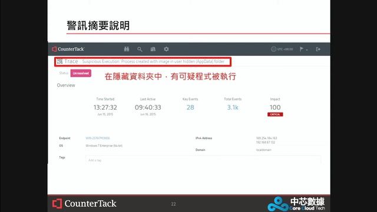Viewport: 377px width, 212px height.
Task: Click the UTC +08:00 timezone clock
Action: click(x=282, y=49)
